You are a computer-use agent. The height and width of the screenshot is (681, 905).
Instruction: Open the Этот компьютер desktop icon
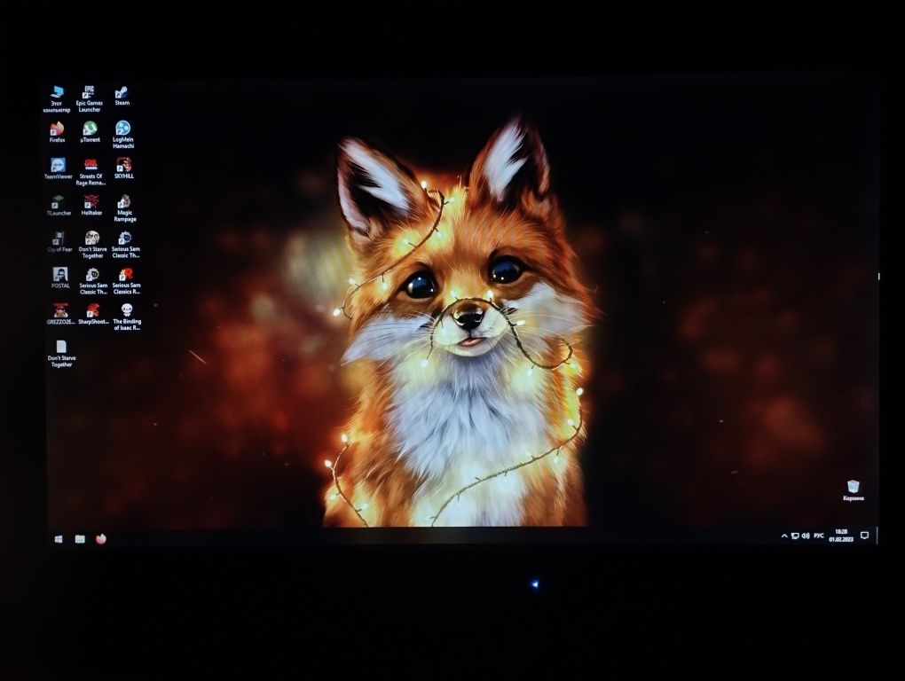click(57, 98)
